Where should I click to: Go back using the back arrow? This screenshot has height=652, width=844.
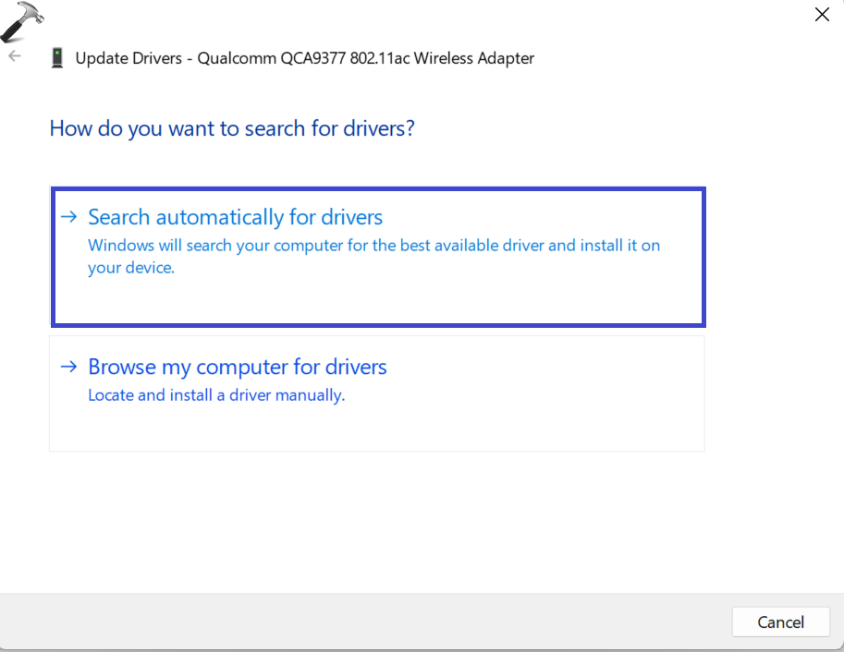[x=15, y=56]
